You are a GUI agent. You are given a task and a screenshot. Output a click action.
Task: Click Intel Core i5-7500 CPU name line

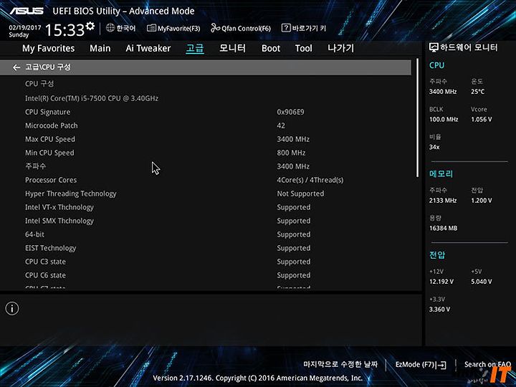coord(92,98)
